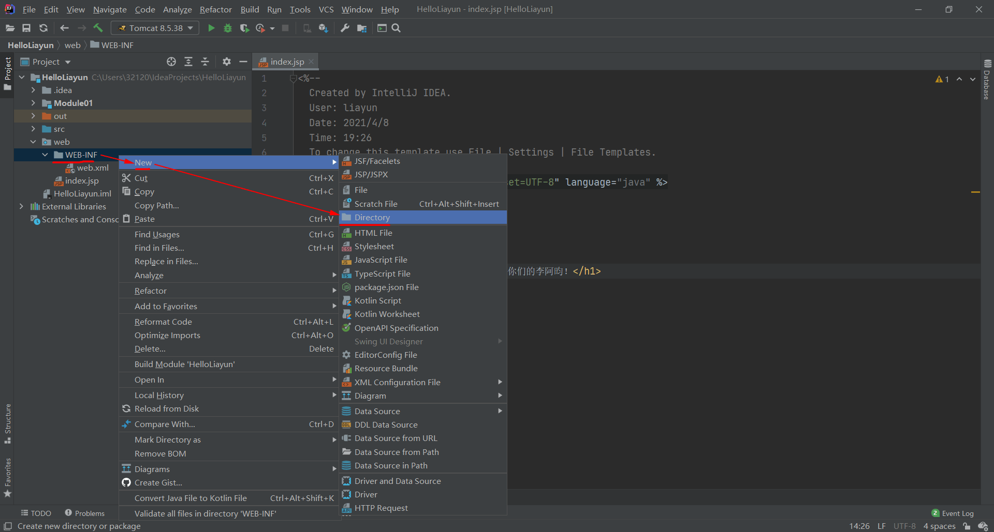Open the Database tool window
The height and width of the screenshot is (532, 994).
[987, 80]
